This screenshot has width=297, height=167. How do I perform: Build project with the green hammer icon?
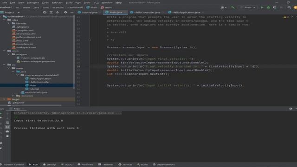click(232, 7)
